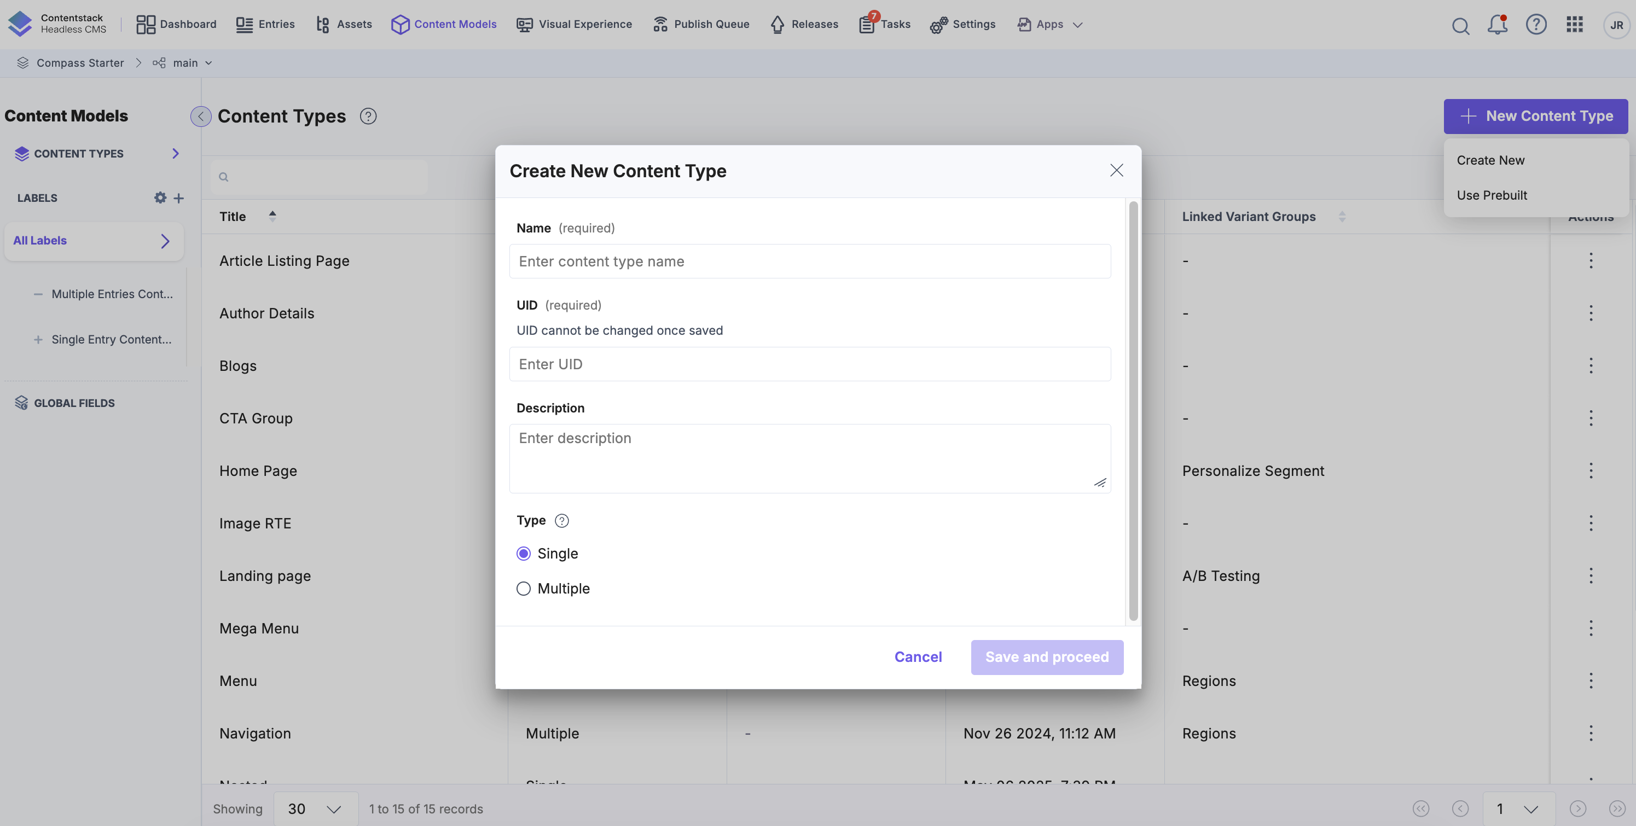Open the records-per-page 30 dropdown
Screen dimensions: 1636x826
pos(315,808)
